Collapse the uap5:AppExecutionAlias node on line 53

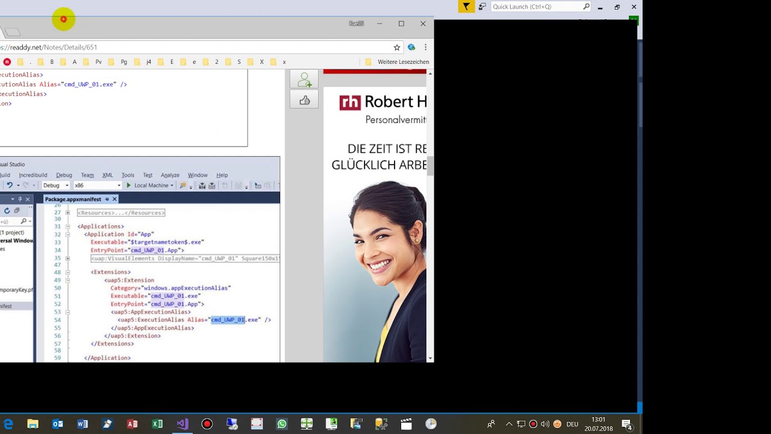click(67, 312)
